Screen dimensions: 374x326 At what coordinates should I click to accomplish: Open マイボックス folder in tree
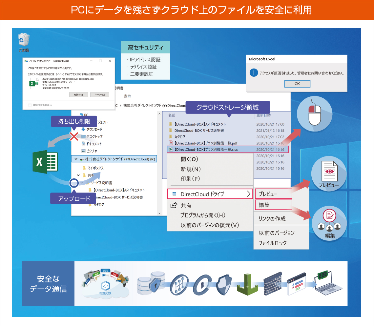[x=93, y=168]
